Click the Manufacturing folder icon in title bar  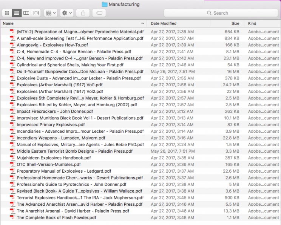coord(105,5)
